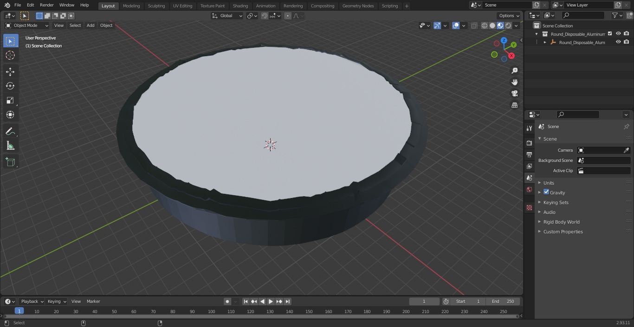Click the pan view hand icon
634x327 pixels.
pos(514,82)
